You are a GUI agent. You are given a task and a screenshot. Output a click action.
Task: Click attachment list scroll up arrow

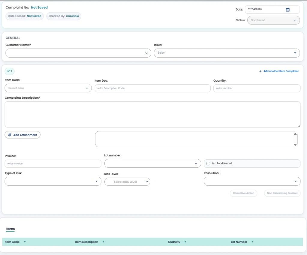pos(295,134)
